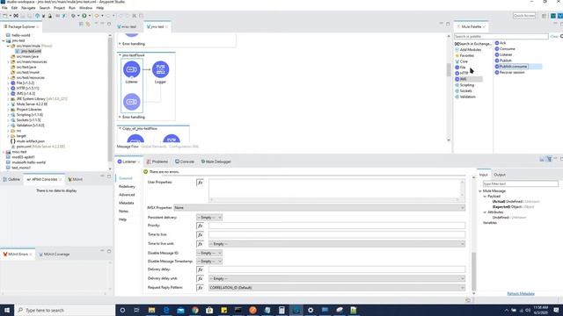Click the fx button beside Priority
This screenshot has width=563, height=316.
(200, 226)
